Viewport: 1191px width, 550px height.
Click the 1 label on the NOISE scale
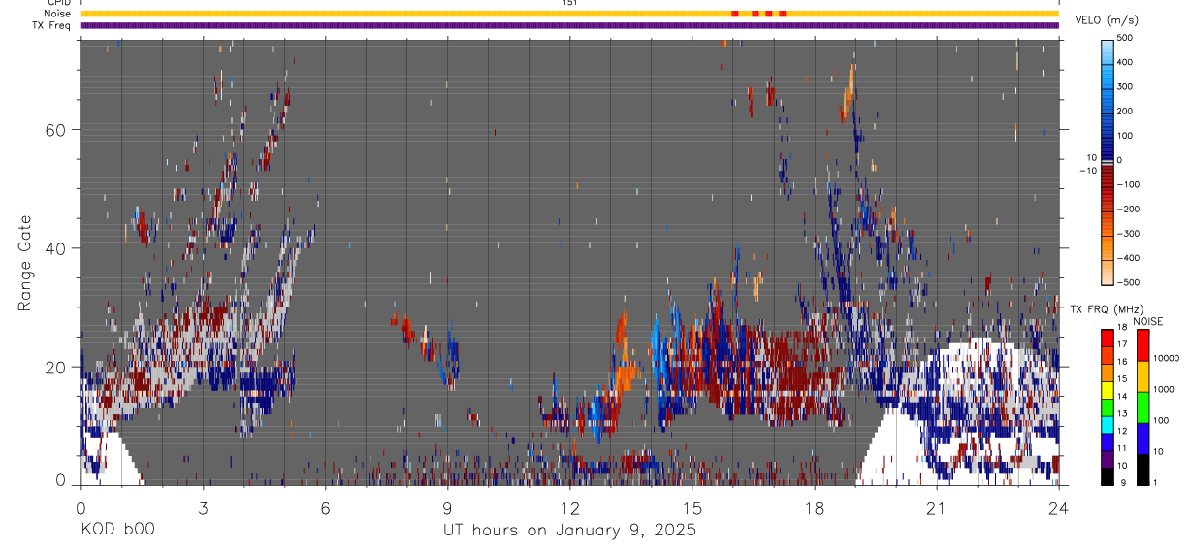point(1156,482)
